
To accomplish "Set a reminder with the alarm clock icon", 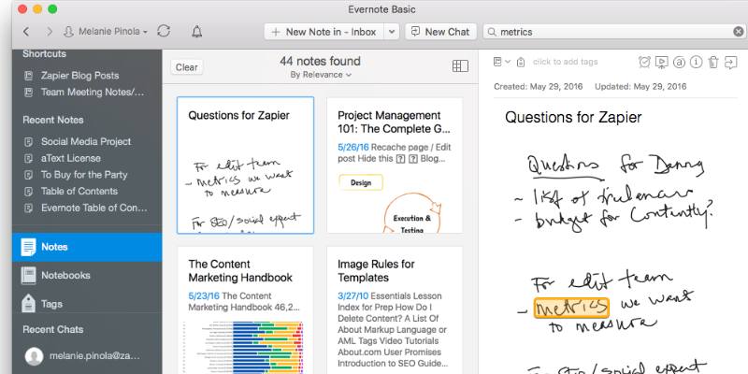I will [644, 62].
